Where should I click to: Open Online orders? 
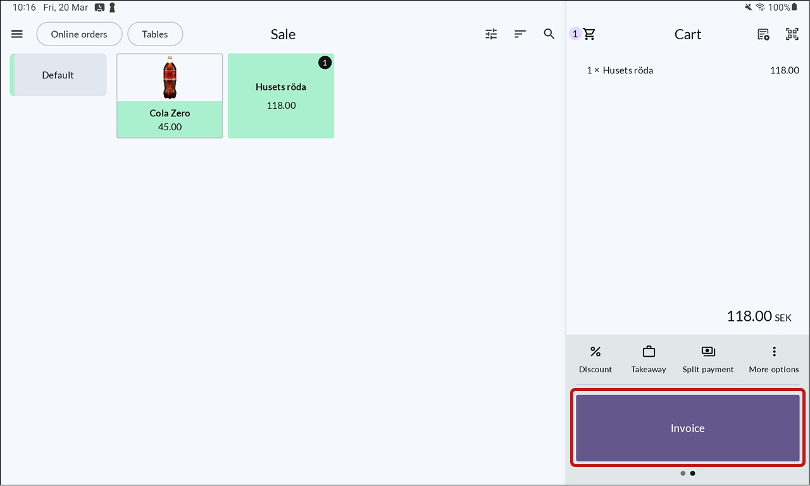tap(79, 34)
